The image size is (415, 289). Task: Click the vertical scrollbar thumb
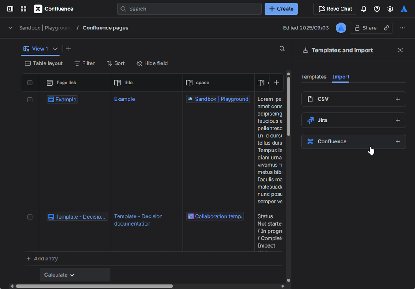click(x=288, y=106)
